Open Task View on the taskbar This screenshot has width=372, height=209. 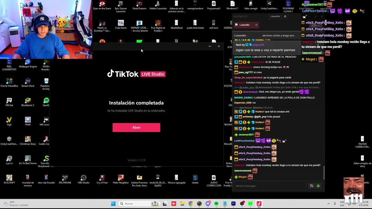165,204
